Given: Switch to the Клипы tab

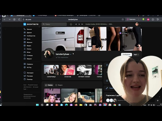Looking at the screenshot, I should [x=49, y=85].
